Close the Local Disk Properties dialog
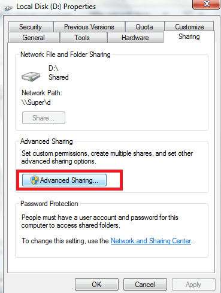Viewport: 221px width, 293px height. click(207, 4)
